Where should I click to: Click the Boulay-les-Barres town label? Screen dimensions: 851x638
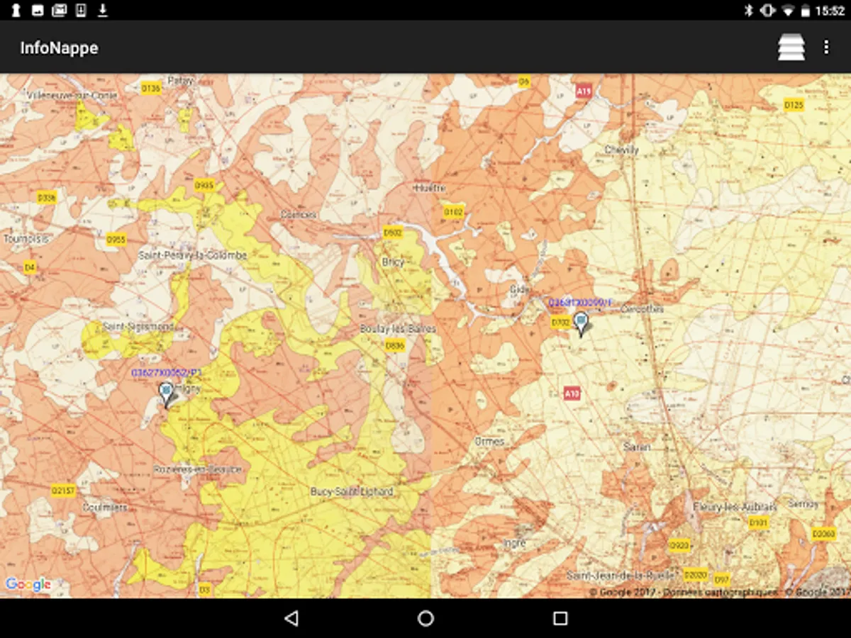(x=398, y=329)
